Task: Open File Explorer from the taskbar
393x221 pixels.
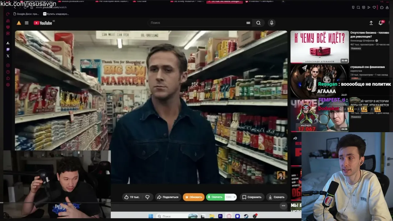Action: point(212,216)
